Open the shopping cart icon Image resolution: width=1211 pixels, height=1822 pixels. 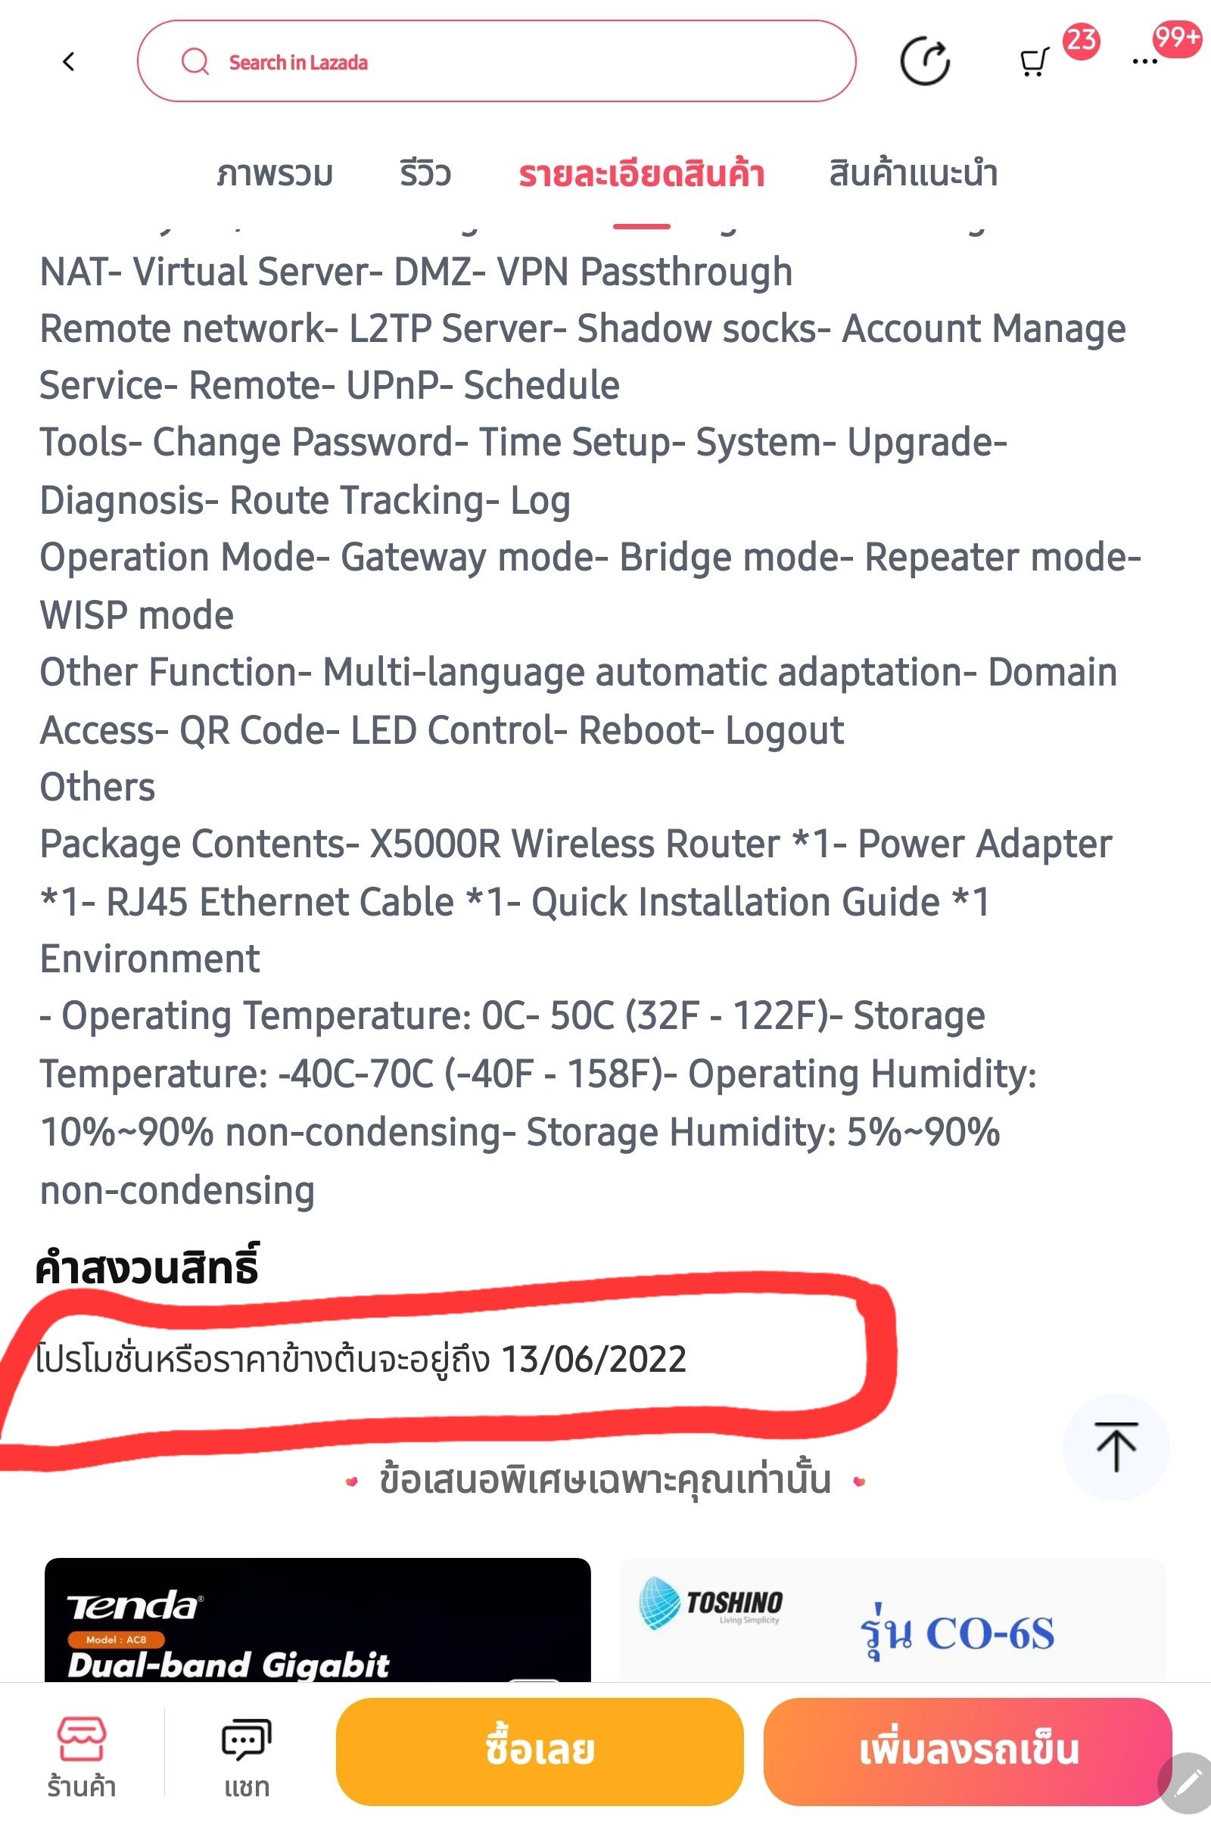1034,64
